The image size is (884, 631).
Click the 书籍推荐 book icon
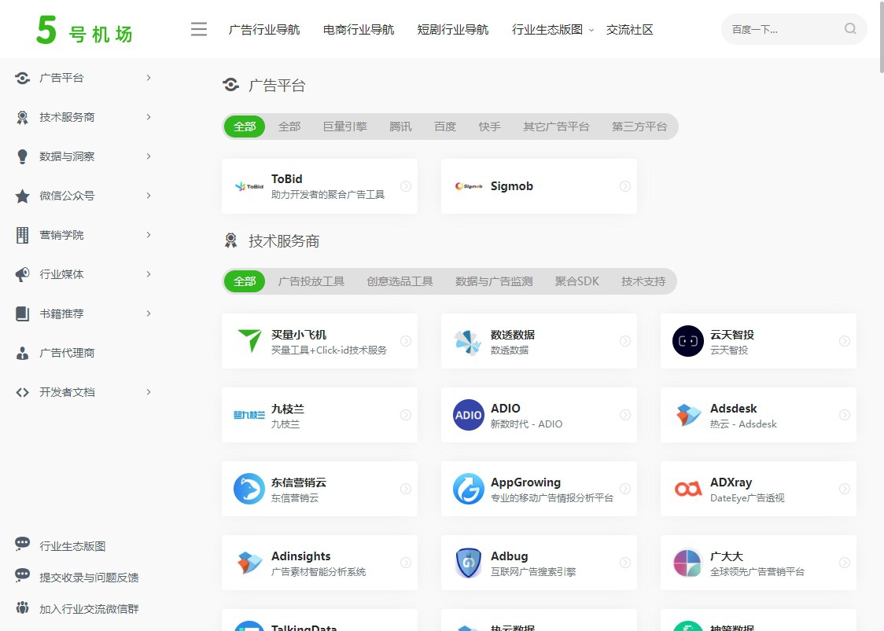(23, 314)
